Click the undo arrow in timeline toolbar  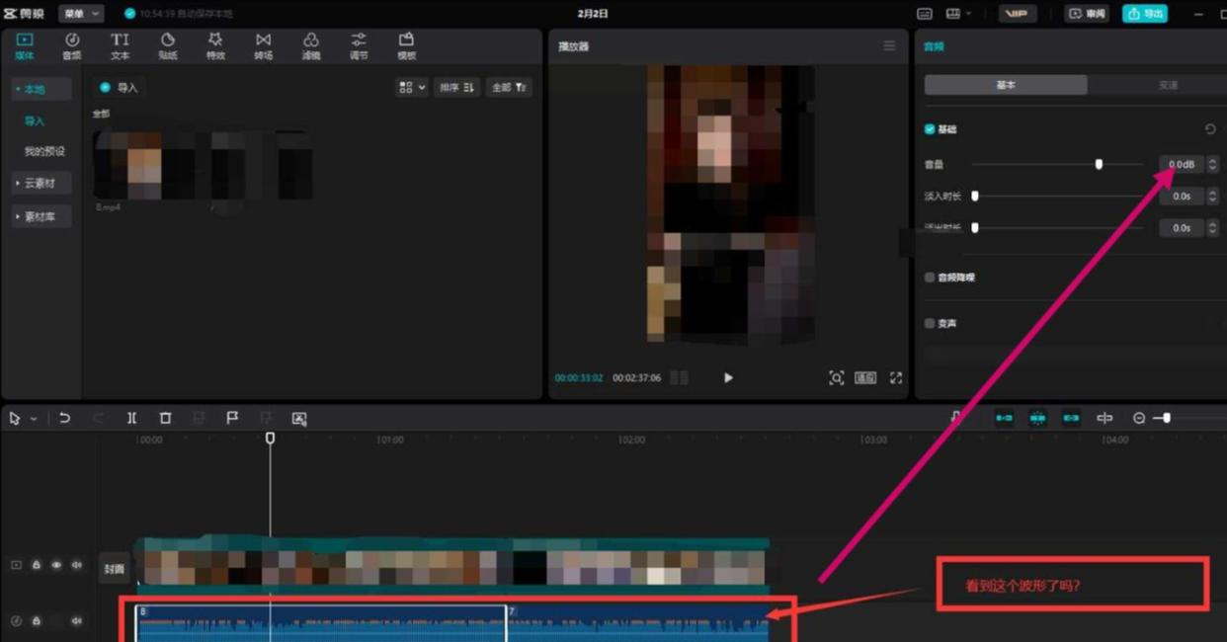[x=64, y=419]
